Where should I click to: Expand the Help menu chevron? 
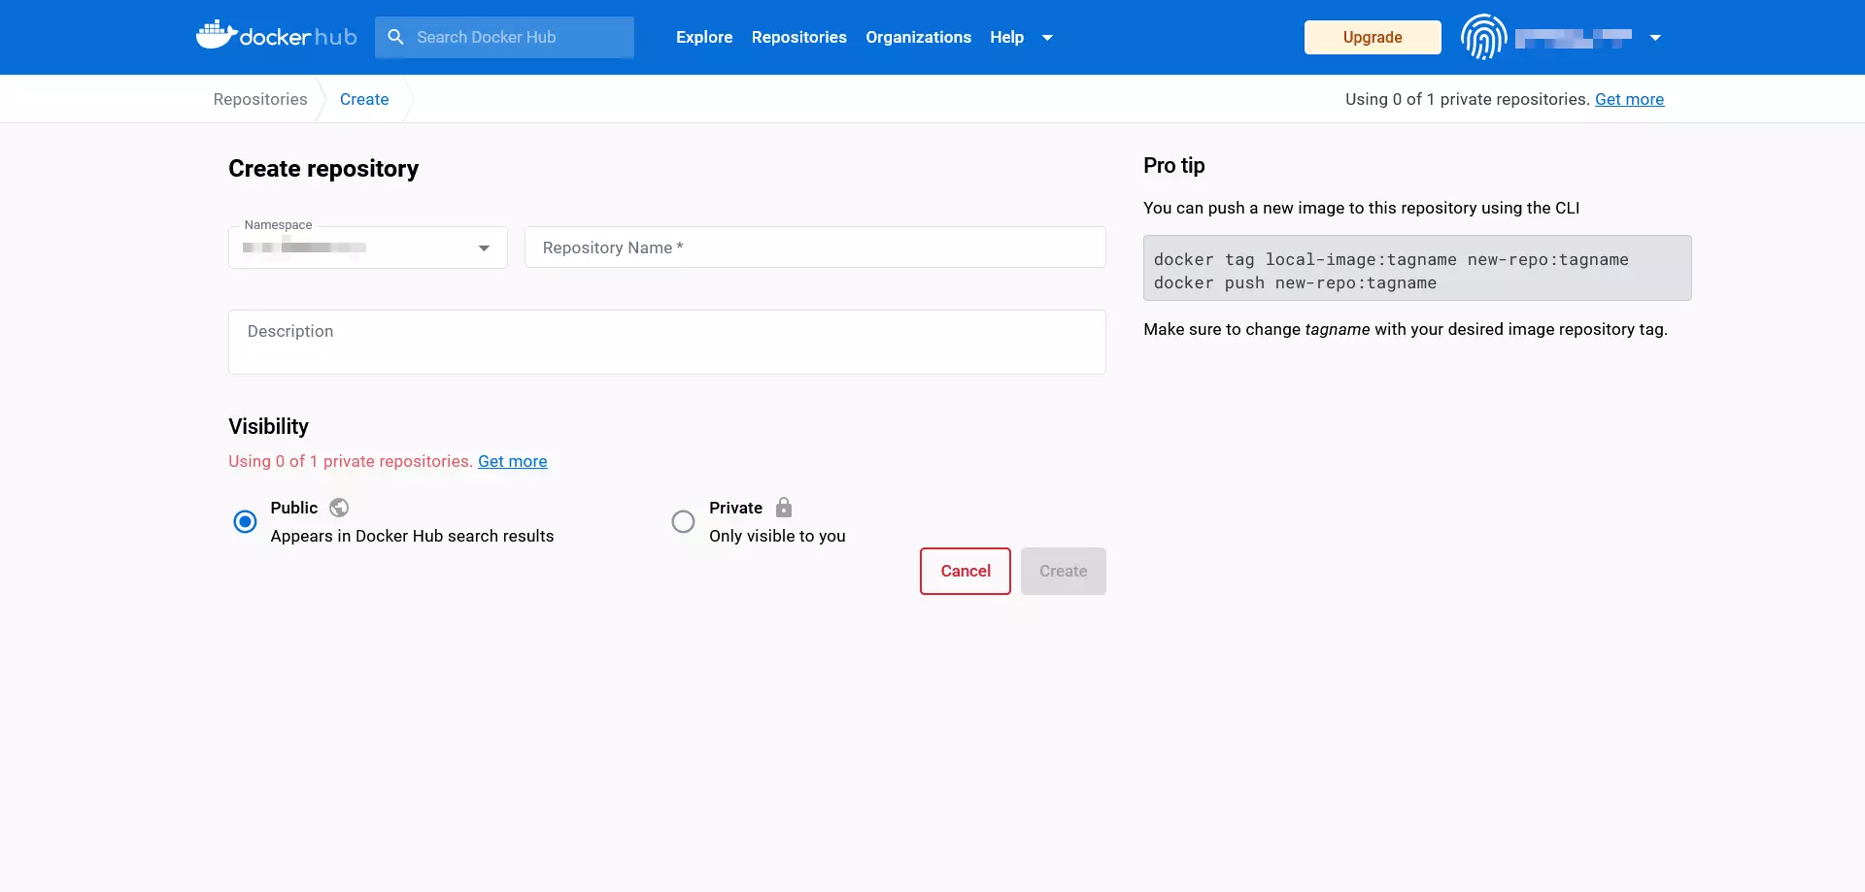coord(1047,38)
